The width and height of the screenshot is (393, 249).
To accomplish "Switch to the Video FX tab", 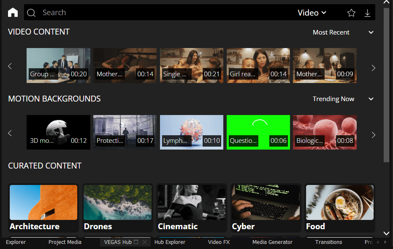I will (219, 242).
